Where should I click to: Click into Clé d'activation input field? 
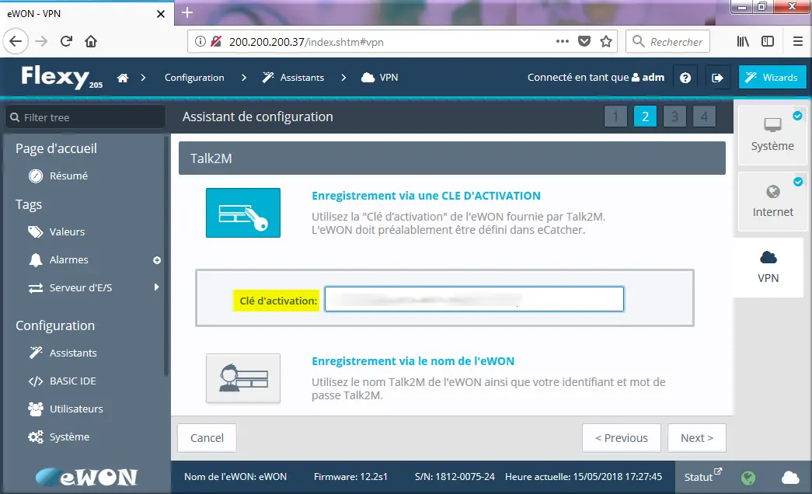click(474, 299)
